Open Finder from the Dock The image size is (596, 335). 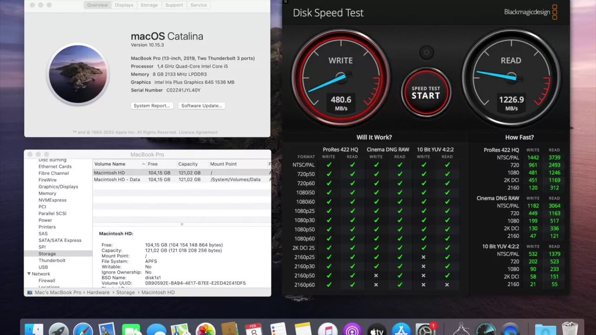pyautogui.click(x=34, y=329)
